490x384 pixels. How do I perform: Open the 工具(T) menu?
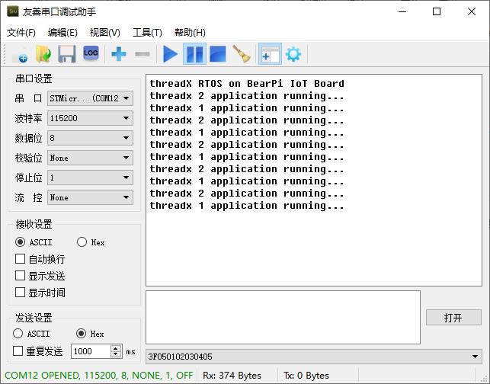pos(147,33)
